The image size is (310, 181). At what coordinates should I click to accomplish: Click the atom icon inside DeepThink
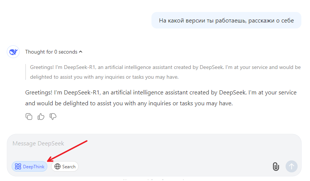18,166
